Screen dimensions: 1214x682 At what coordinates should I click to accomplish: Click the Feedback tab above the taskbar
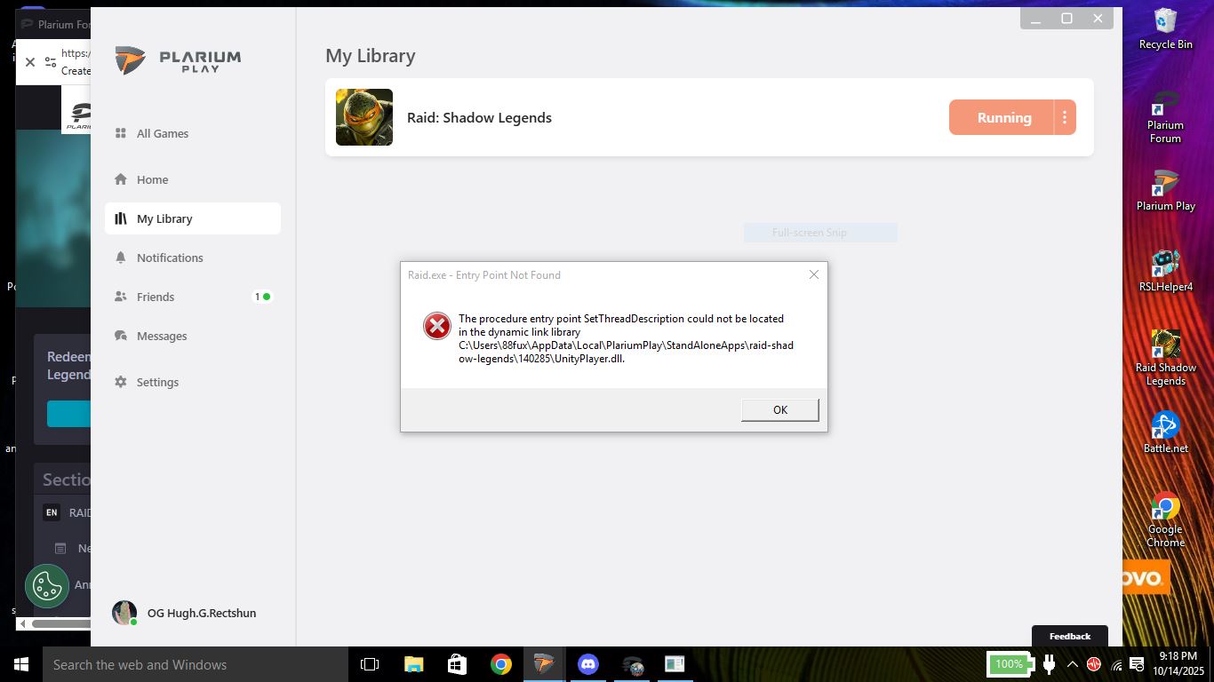[1069, 636]
